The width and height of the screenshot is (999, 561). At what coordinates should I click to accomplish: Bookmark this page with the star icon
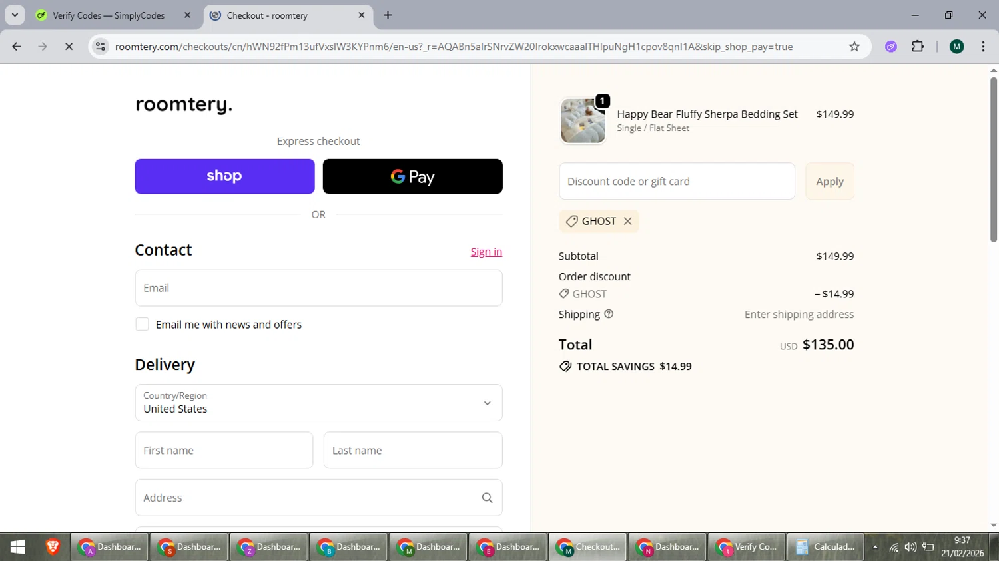click(x=854, y=47)
